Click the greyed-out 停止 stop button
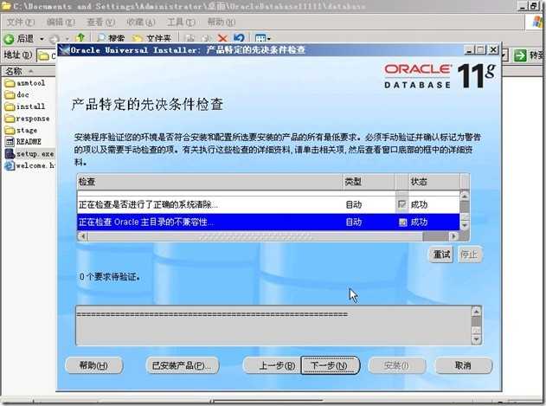This screenshot has height=406, width=546. point(469,255)
